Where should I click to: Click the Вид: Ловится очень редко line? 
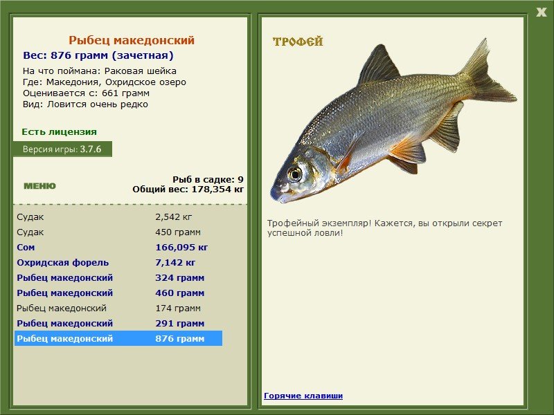pos(85,104)
